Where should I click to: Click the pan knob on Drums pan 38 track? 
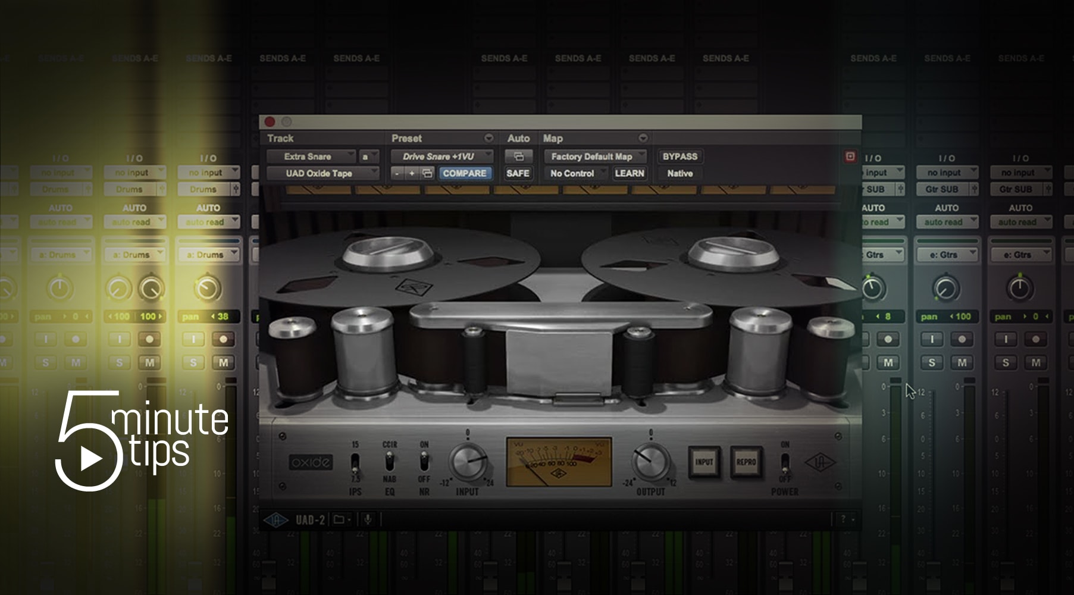(208, 289)
